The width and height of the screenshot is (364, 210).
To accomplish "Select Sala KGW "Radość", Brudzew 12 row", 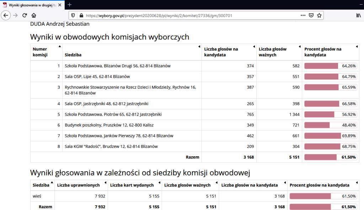I will click(x=194, y=146).
